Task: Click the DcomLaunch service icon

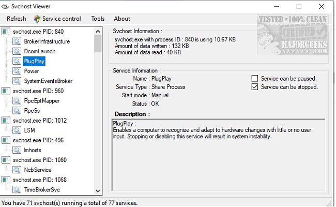Action: pyautogui.click(x=17, y=51)
